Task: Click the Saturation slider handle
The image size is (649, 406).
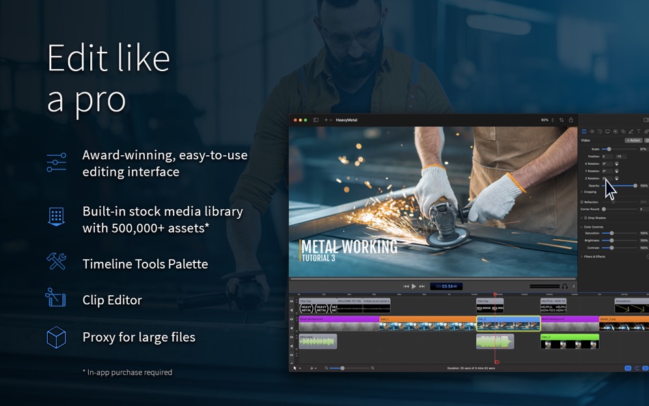Action: 611,234
